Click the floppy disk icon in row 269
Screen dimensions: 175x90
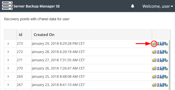pyautogui.click(x=162, y=76)
